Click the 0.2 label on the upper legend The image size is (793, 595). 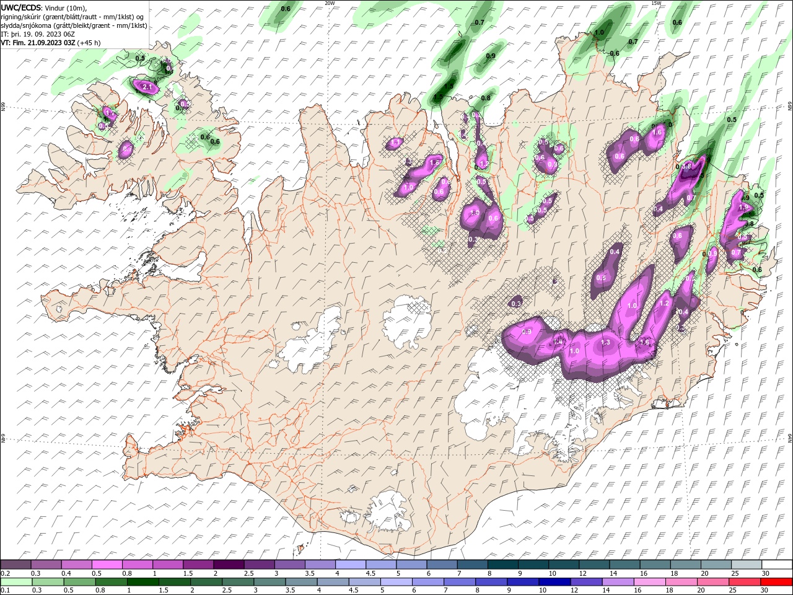[x=6, y=573]
